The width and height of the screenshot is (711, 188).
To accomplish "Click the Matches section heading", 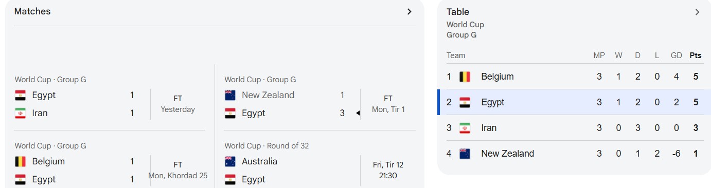I will coord(32,11).
